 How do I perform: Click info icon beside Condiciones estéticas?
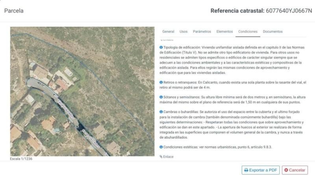(161, 147)
